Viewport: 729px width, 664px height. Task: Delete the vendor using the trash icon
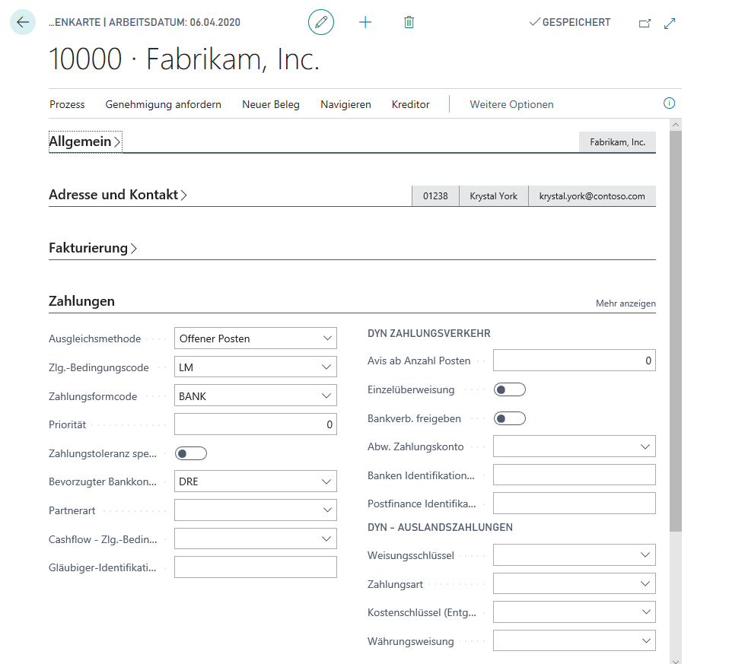point(409,22)
